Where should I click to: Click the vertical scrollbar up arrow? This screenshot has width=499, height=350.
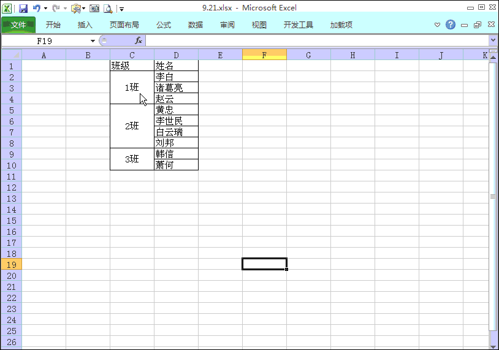point(493,57)
